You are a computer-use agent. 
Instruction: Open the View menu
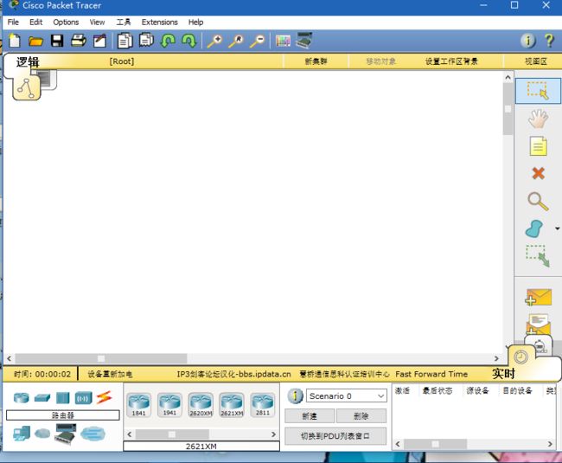(97, 23)
